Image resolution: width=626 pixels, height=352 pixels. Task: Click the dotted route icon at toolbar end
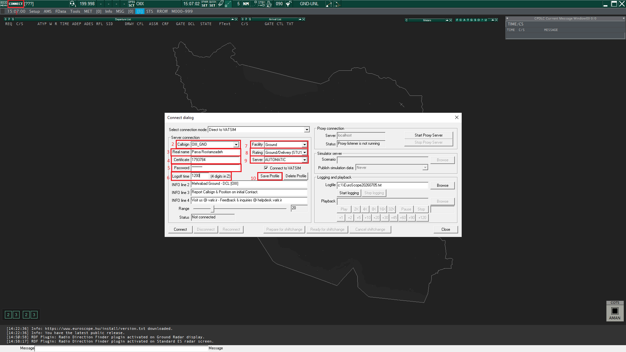click(x=337, y=4)
